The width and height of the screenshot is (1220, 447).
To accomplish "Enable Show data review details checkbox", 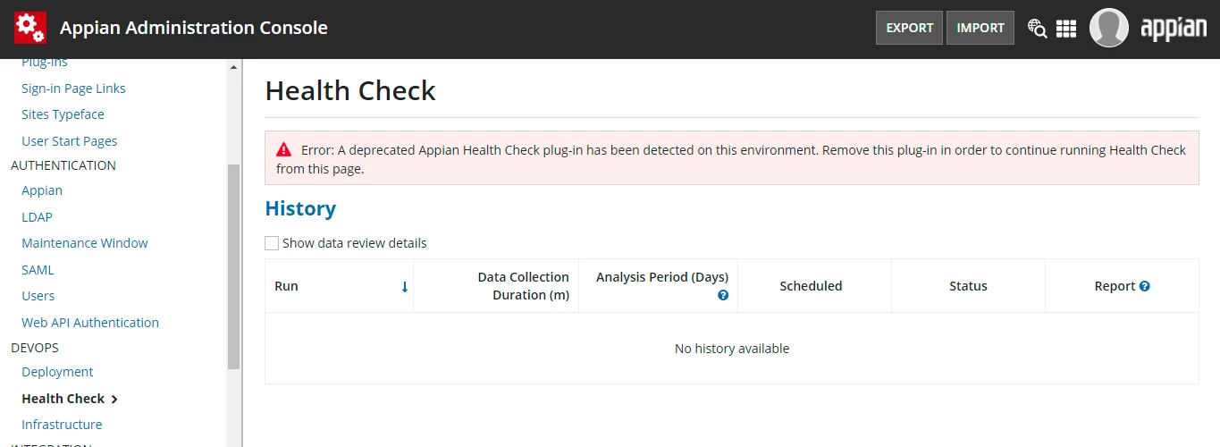I will click(x=272, y=243).
